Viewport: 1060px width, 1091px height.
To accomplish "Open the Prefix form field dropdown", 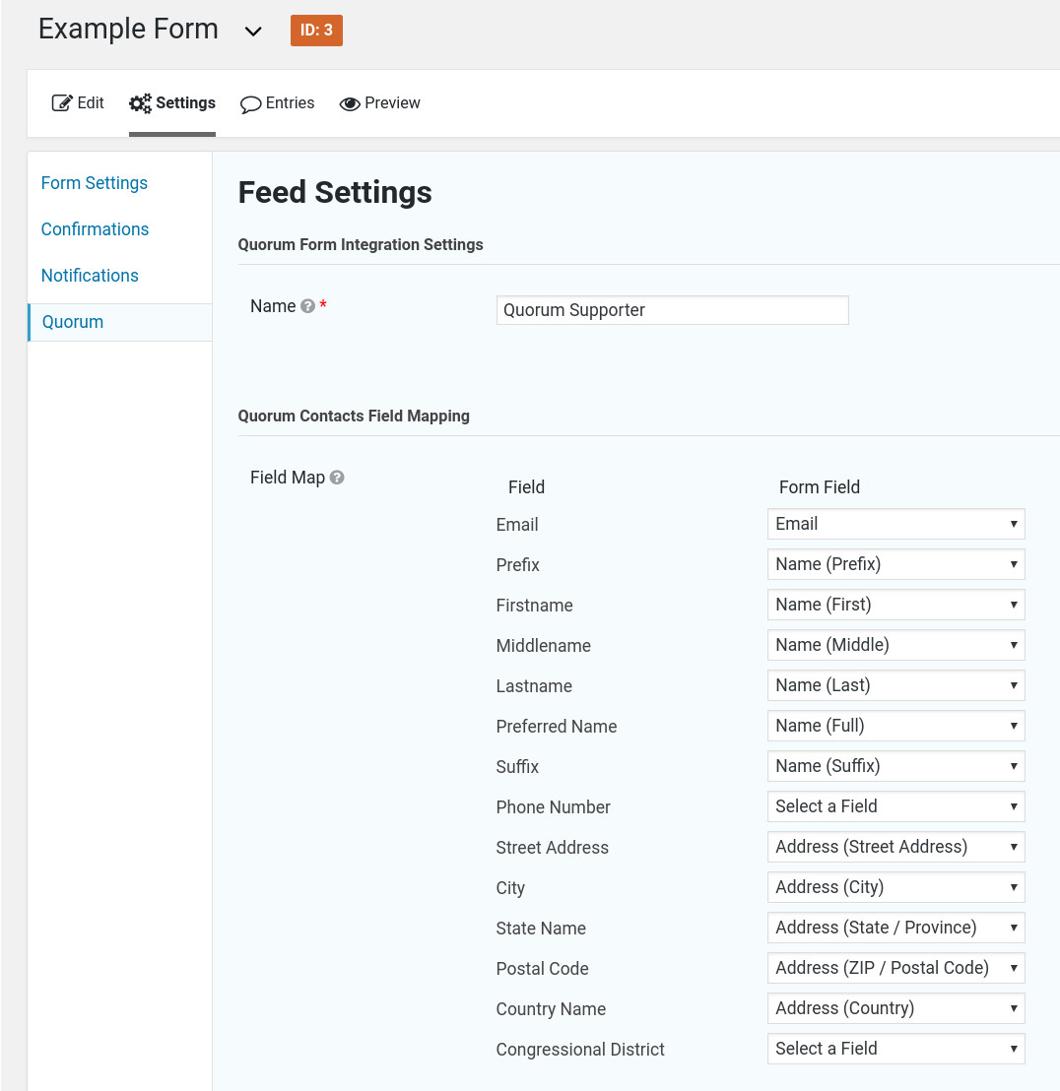I will (895, 564).
